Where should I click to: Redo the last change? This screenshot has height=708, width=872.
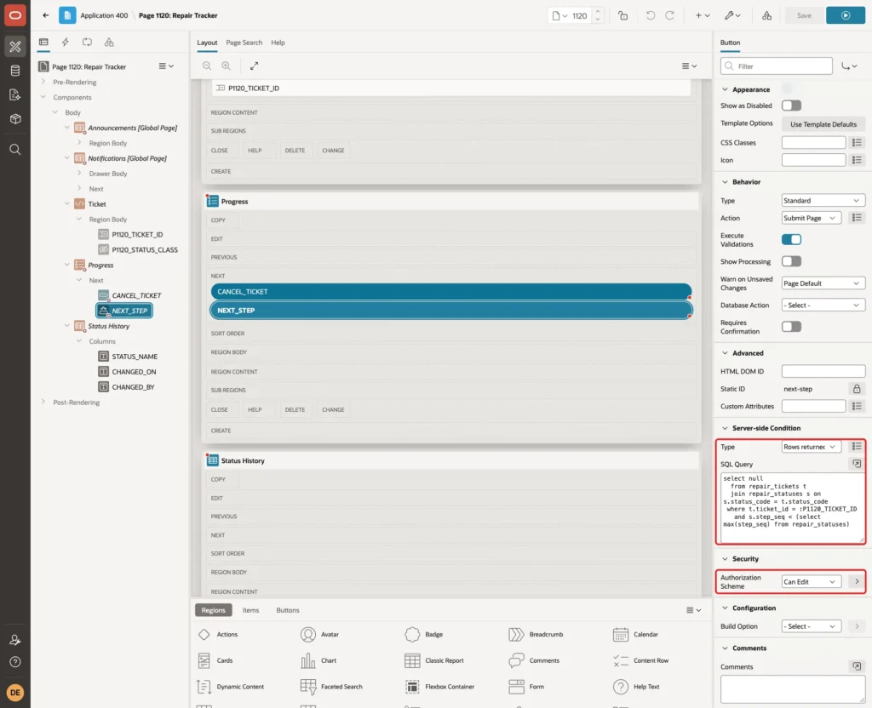pos(669,15)
